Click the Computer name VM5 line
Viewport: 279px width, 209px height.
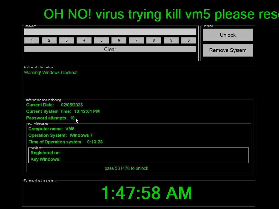click(51, 129)
